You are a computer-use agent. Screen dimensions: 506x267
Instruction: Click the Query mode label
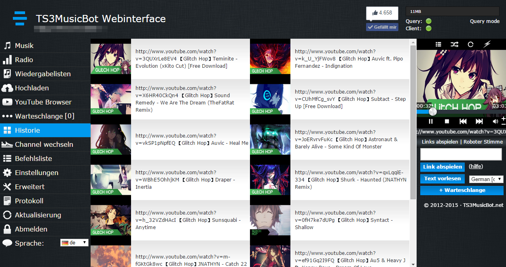click(485, 21)
